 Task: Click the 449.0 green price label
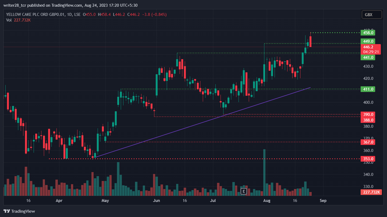click(368, 41)
